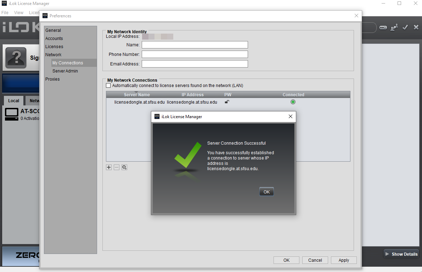This screenshot has height=272, width=422.
Task: Click Show Details in the main window
Action: pyautogui.click(x=401, y=254)
